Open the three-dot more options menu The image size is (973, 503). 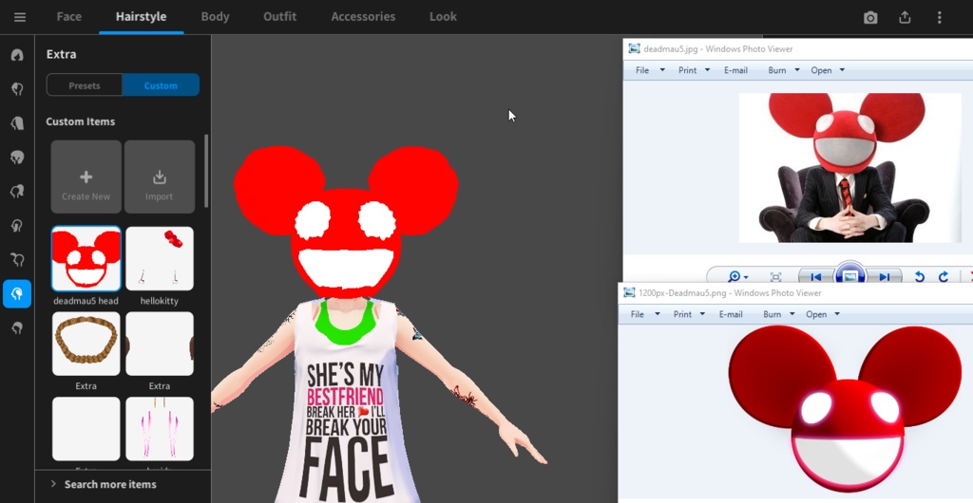pos(940,17)
